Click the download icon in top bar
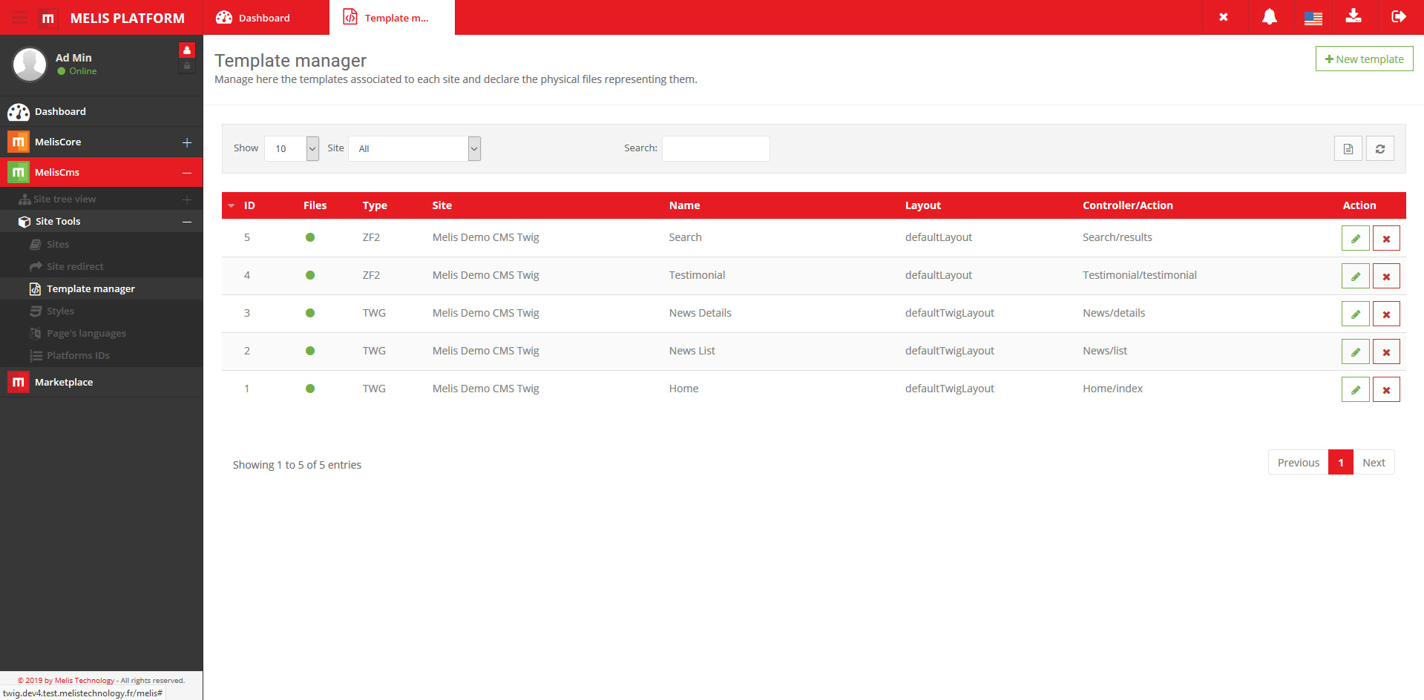The width and height of the screenshot is (1424, 700). pyautogui.click(x=1354, y=17)
